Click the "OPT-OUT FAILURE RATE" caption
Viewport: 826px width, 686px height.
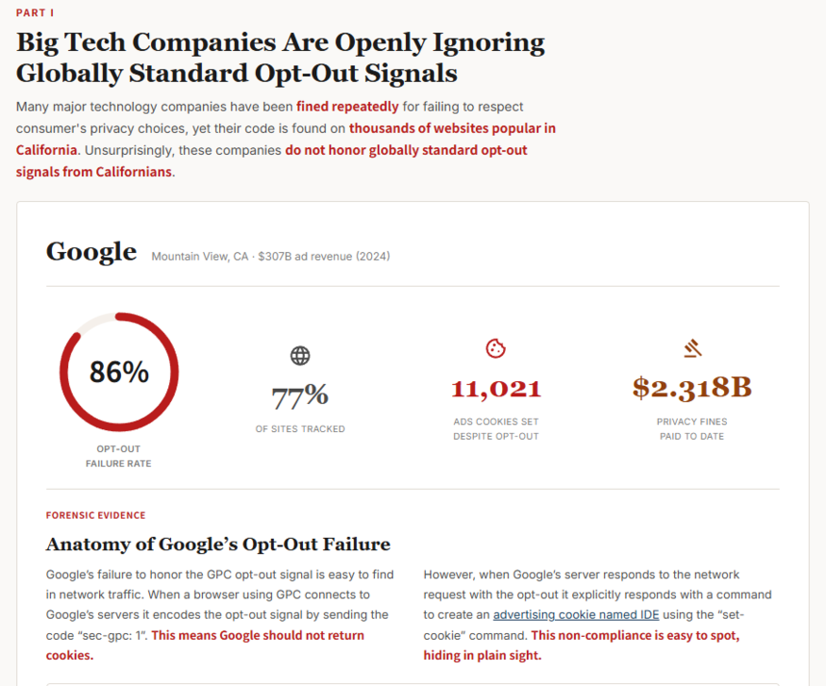118,456
